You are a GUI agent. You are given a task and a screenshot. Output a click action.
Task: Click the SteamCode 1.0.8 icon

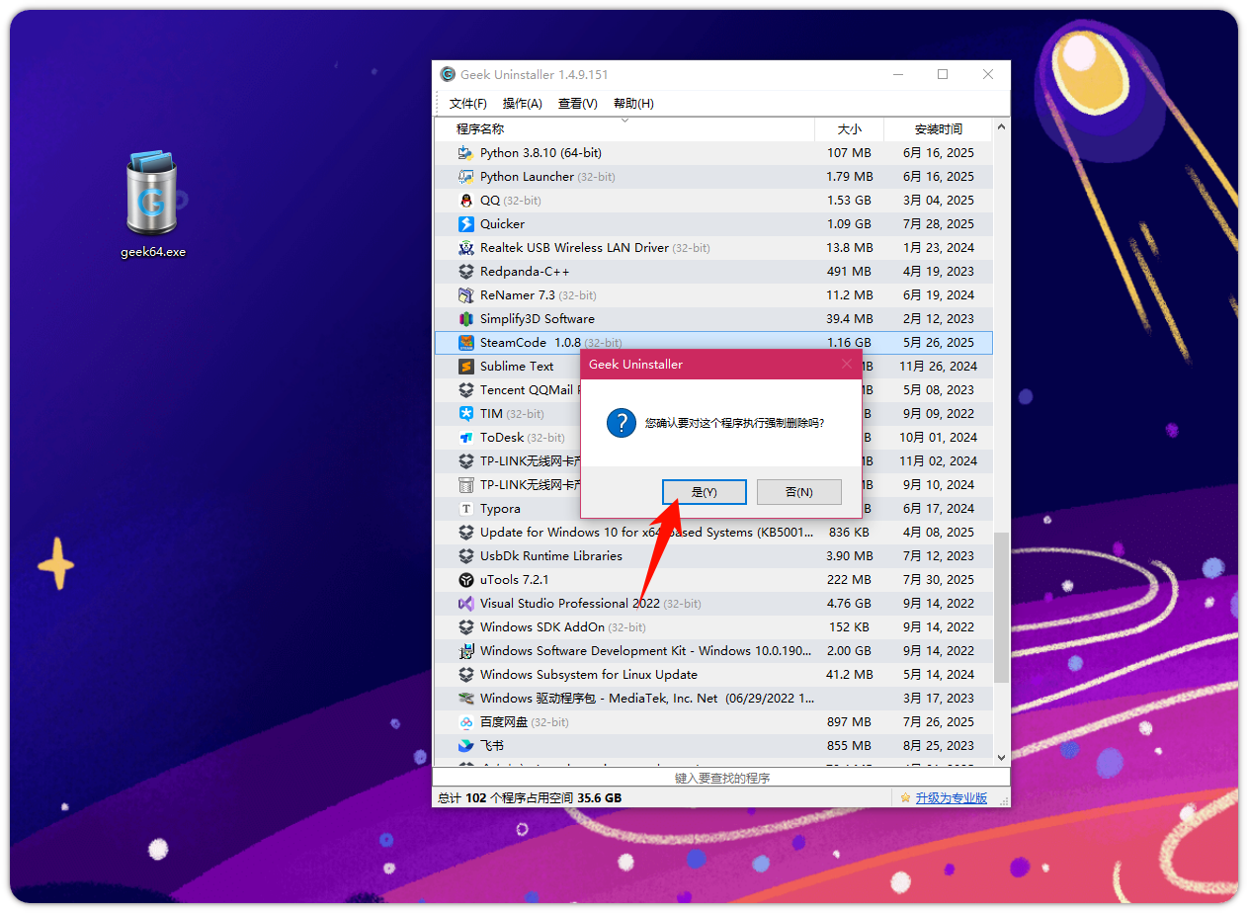pos(466,343)
